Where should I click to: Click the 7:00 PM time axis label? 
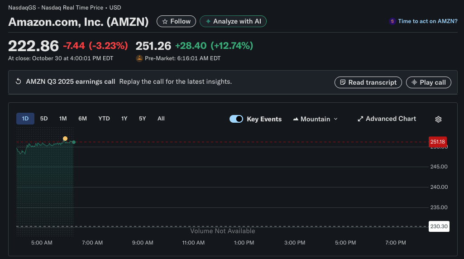coord(396,243)
